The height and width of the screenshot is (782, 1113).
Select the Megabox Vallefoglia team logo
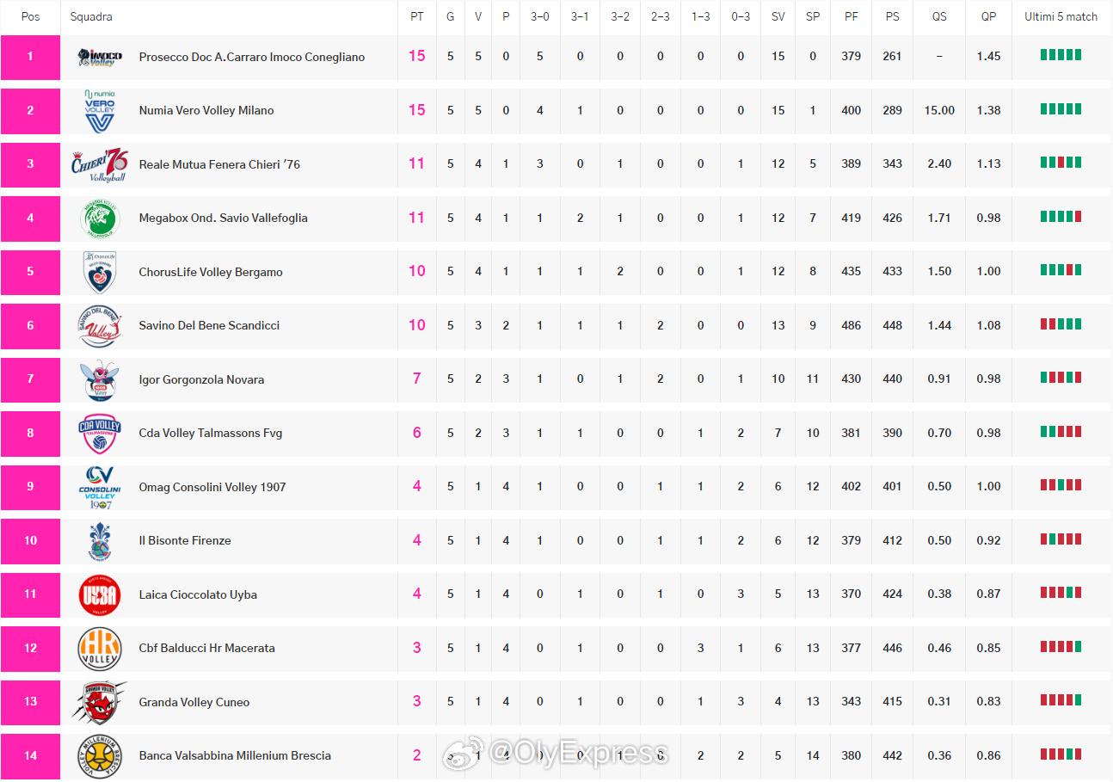[100, 219]
